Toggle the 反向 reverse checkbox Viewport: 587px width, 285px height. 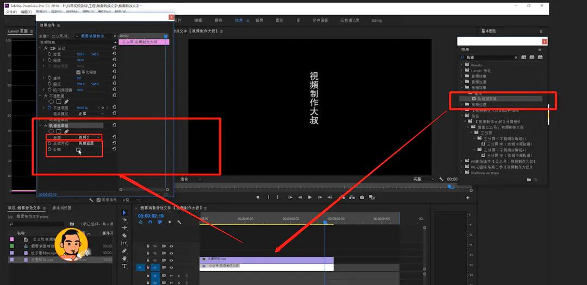pyautogui.click(x=79, y=150)
